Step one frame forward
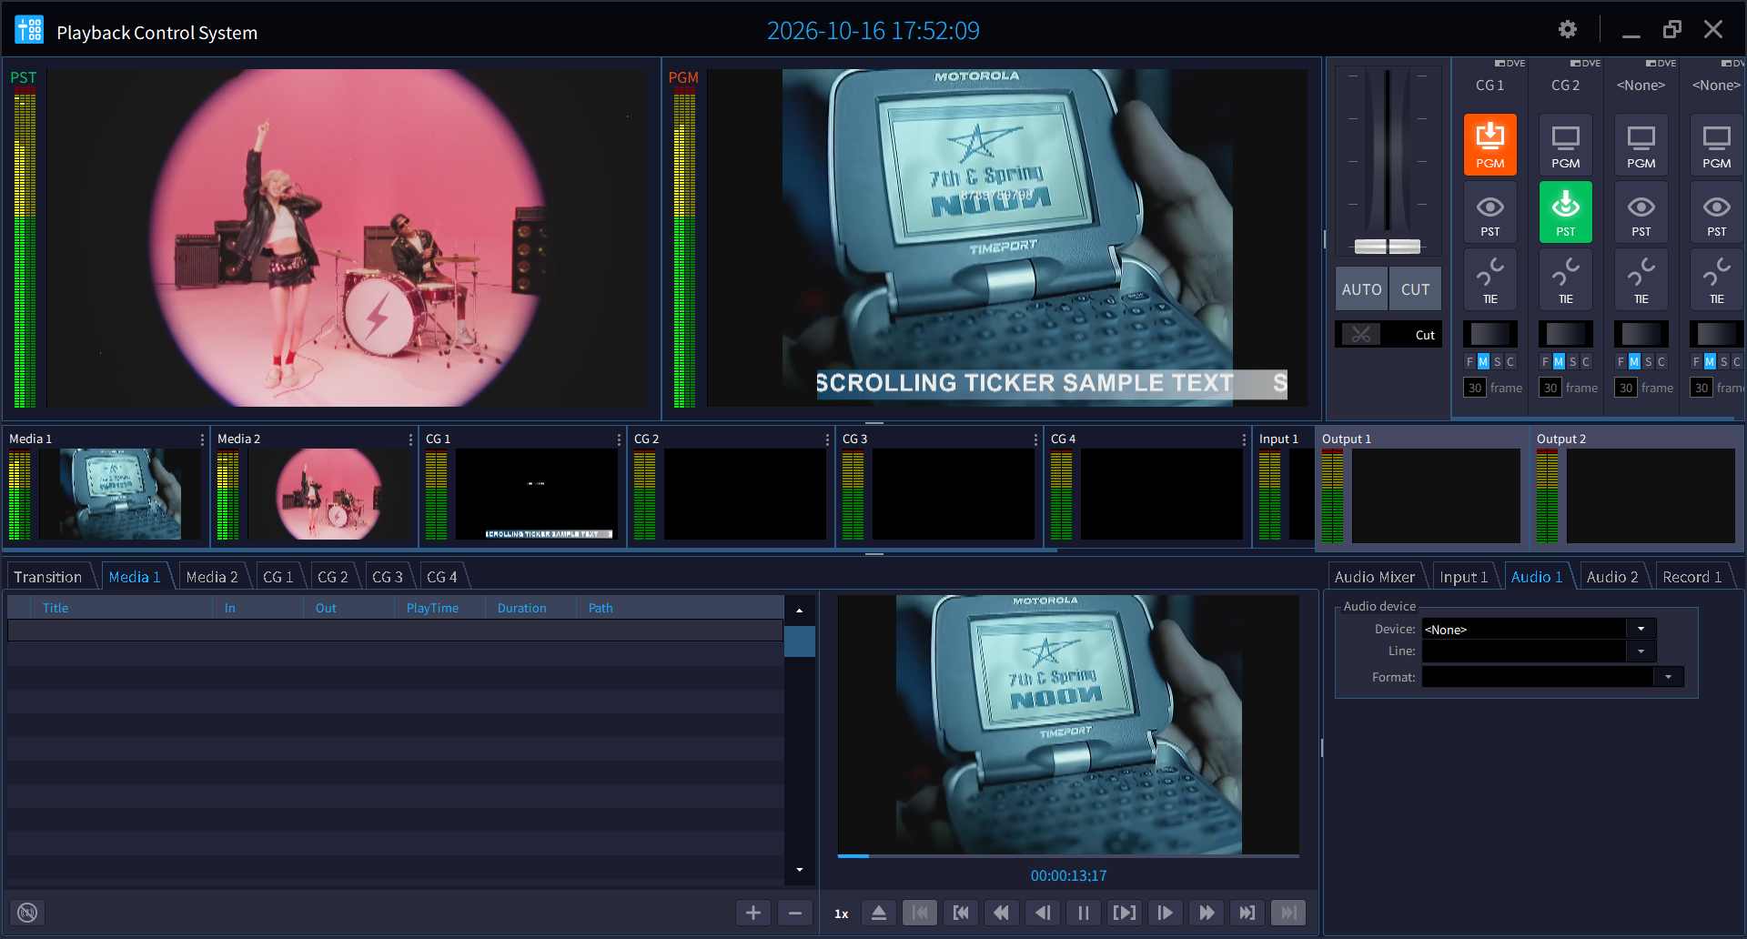This screenshot has height=939, width=1747. pyautogui.click(x=1165, y=913)
